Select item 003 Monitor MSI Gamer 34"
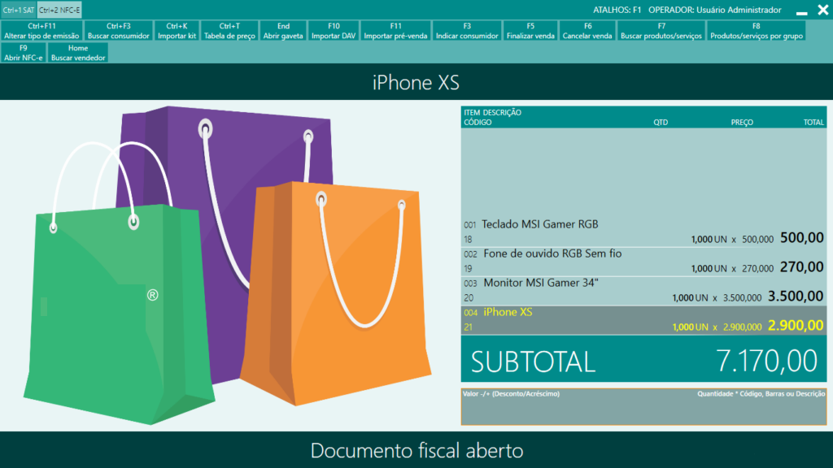 (643, 290)
